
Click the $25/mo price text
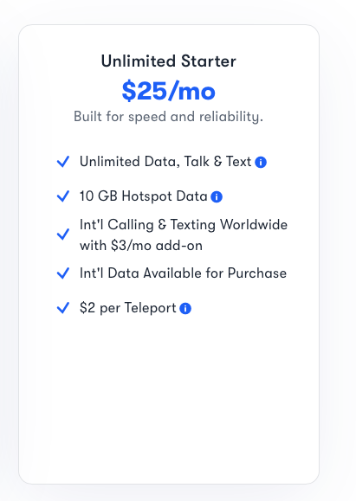pos(169,91)
